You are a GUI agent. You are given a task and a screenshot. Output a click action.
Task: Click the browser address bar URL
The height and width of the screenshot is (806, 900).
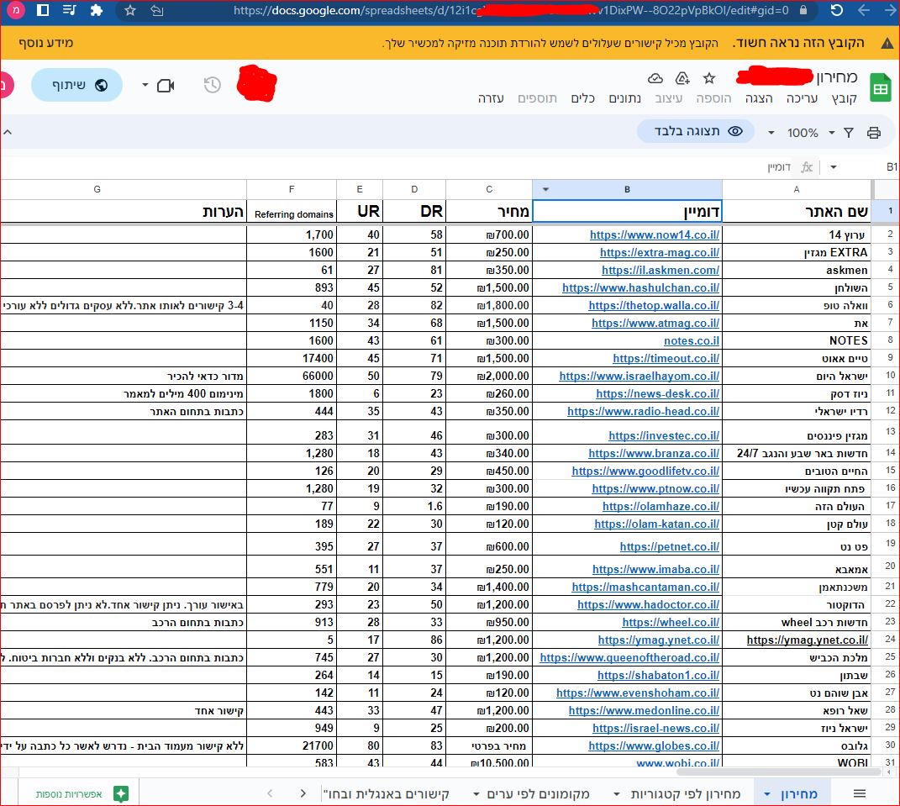coord(511,10)
